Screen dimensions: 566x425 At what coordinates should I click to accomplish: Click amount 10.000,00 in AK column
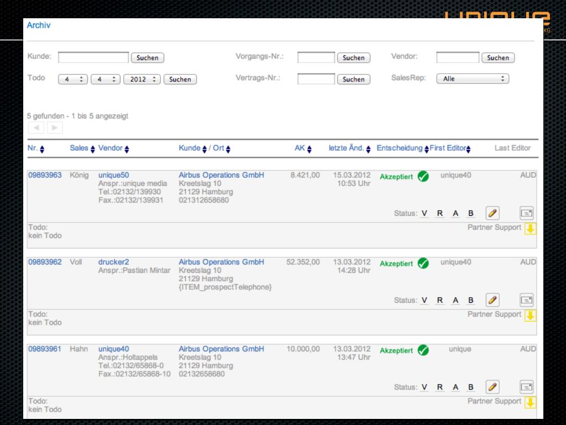pyautogui.click(x=303, y=349)
